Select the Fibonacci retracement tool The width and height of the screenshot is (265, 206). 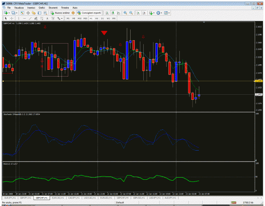[42, 18]
